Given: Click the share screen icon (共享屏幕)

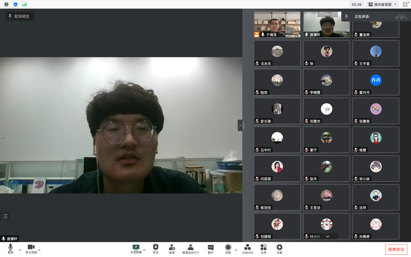Looking at the screenshot, I should (136, 247).
